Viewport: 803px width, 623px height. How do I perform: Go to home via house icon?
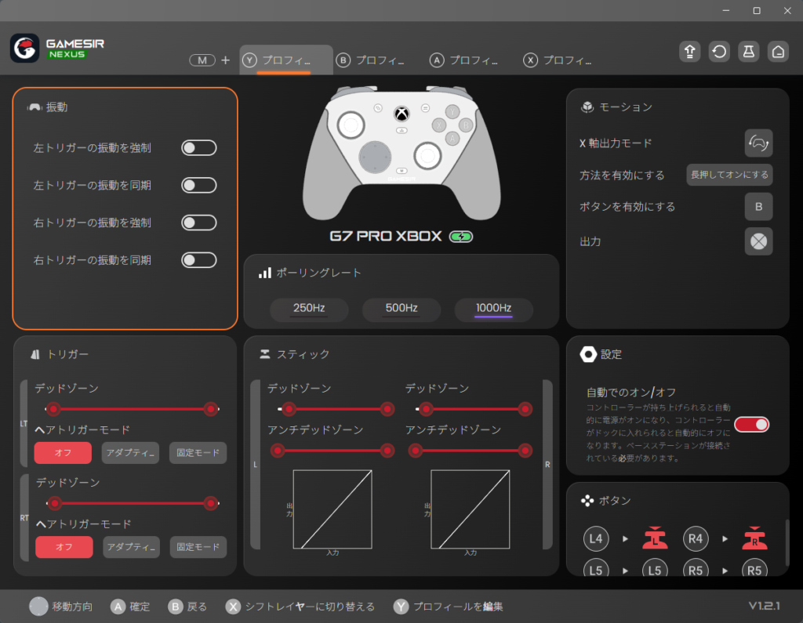pyautogui.click(x=778, y=51)
